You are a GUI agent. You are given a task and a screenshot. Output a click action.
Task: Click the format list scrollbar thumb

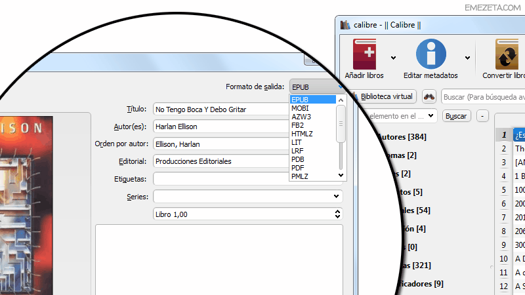(x=341, y=124)
